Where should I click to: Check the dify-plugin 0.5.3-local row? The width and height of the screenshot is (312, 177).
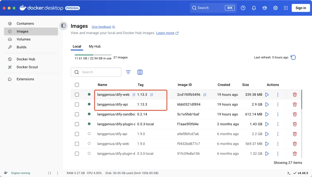tap(77, 124)
